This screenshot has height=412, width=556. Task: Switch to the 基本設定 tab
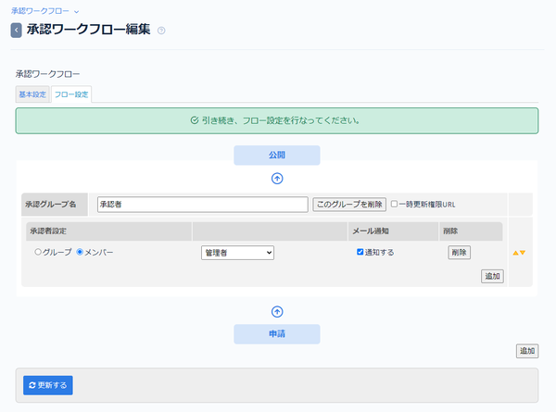pos(32,94)
